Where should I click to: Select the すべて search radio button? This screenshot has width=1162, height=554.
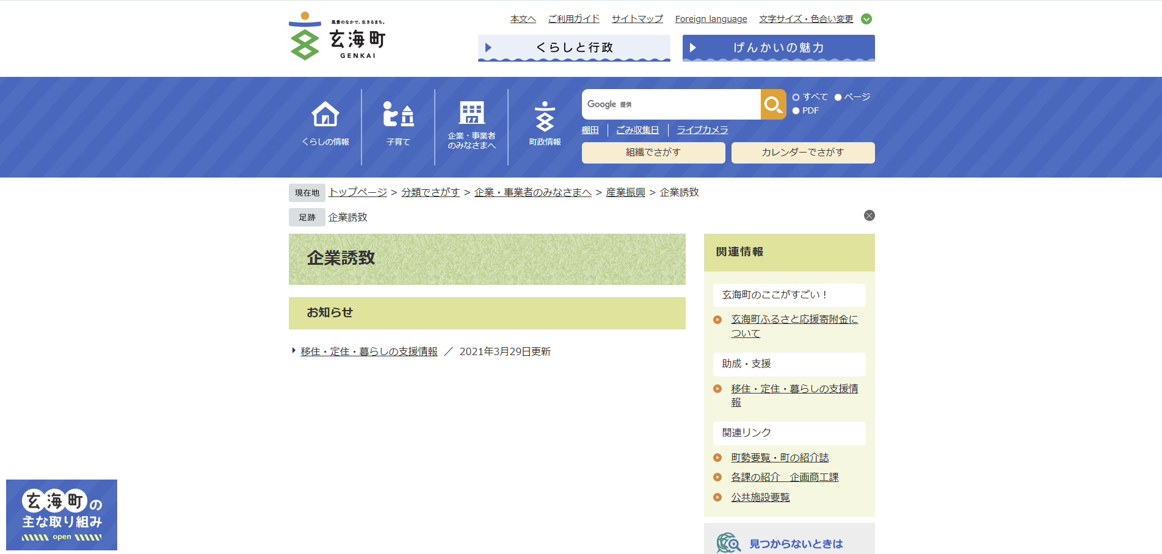[796, 97]
